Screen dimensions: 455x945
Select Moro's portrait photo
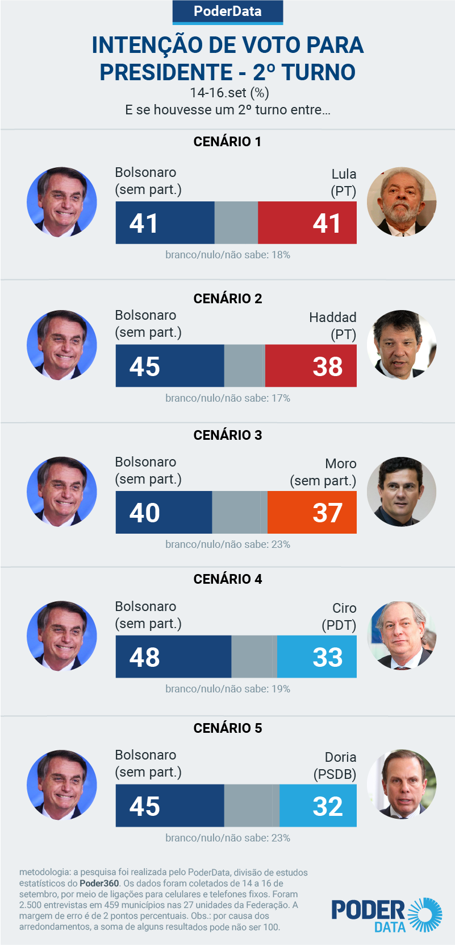[x=402, y=492]
